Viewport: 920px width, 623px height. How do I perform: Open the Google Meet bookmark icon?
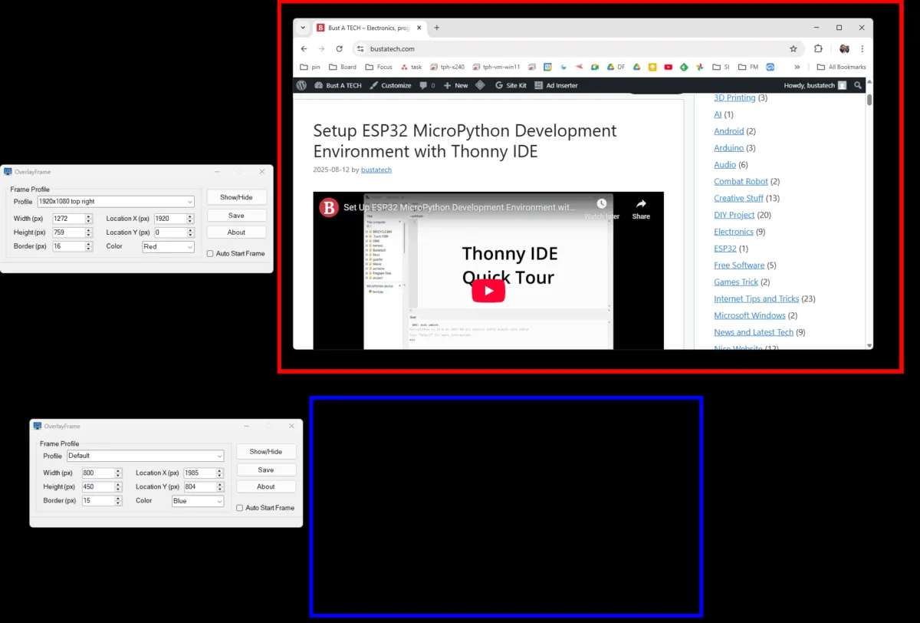click(x=595, y=67)
